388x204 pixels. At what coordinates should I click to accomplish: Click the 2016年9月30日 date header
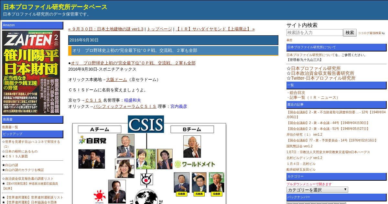coord(173,40)
